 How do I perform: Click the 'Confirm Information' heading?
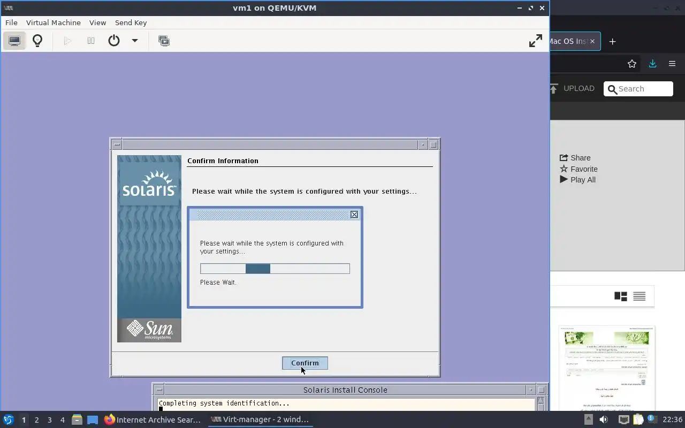pos(223,160)
